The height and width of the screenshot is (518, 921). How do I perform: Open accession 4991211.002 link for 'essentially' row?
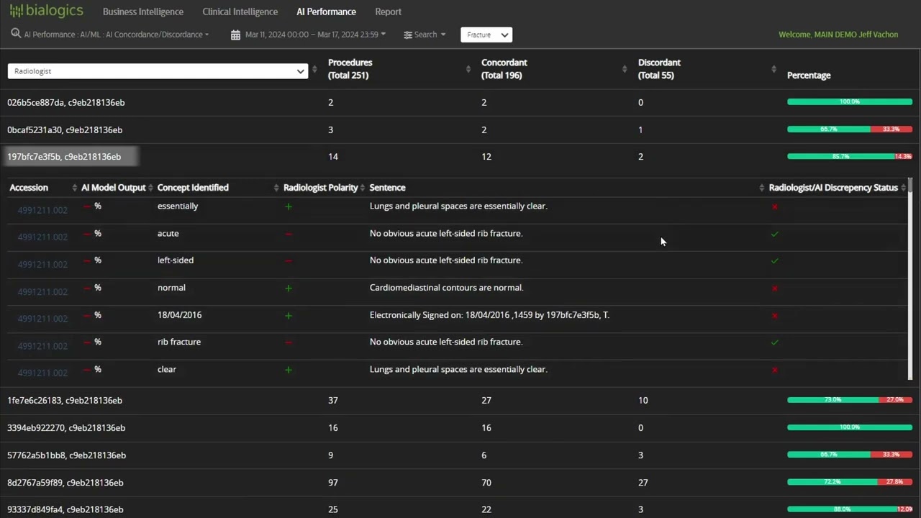pos(42,210)
